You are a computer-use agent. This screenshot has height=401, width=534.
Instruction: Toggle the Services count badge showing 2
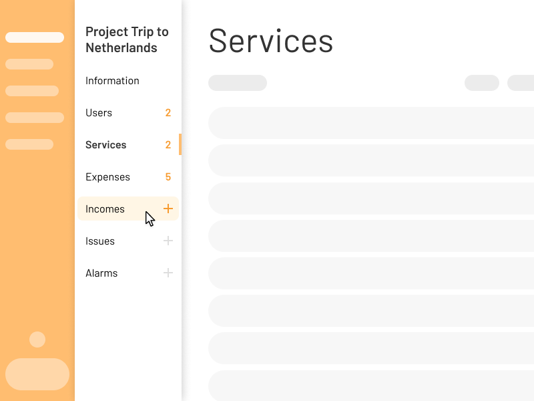pyautogui.click(x=168, y=145)
